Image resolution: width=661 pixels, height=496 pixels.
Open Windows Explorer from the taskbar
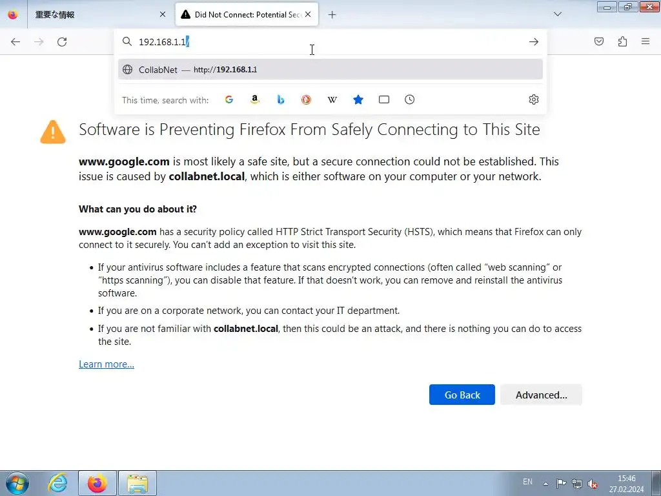(x=137, y=483)
